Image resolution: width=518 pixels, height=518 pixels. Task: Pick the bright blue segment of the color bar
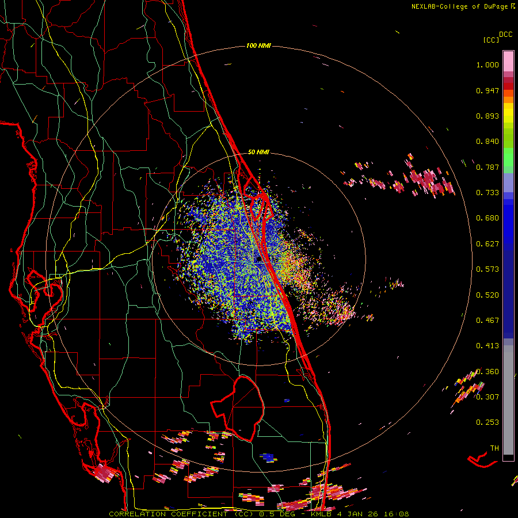[x=508, y=223]
